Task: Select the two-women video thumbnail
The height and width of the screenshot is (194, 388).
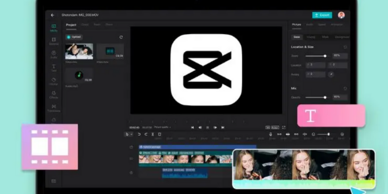Action: point(79,51)
